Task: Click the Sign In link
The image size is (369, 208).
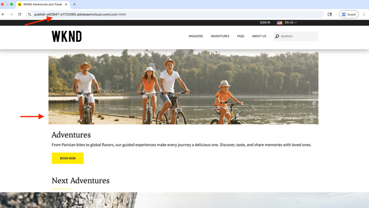Action: pyautogui.click(x=265, y=23)
